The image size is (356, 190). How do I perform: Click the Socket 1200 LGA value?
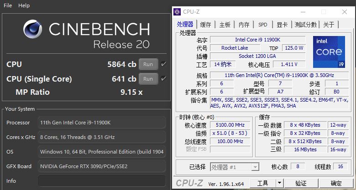coord(257,56)
